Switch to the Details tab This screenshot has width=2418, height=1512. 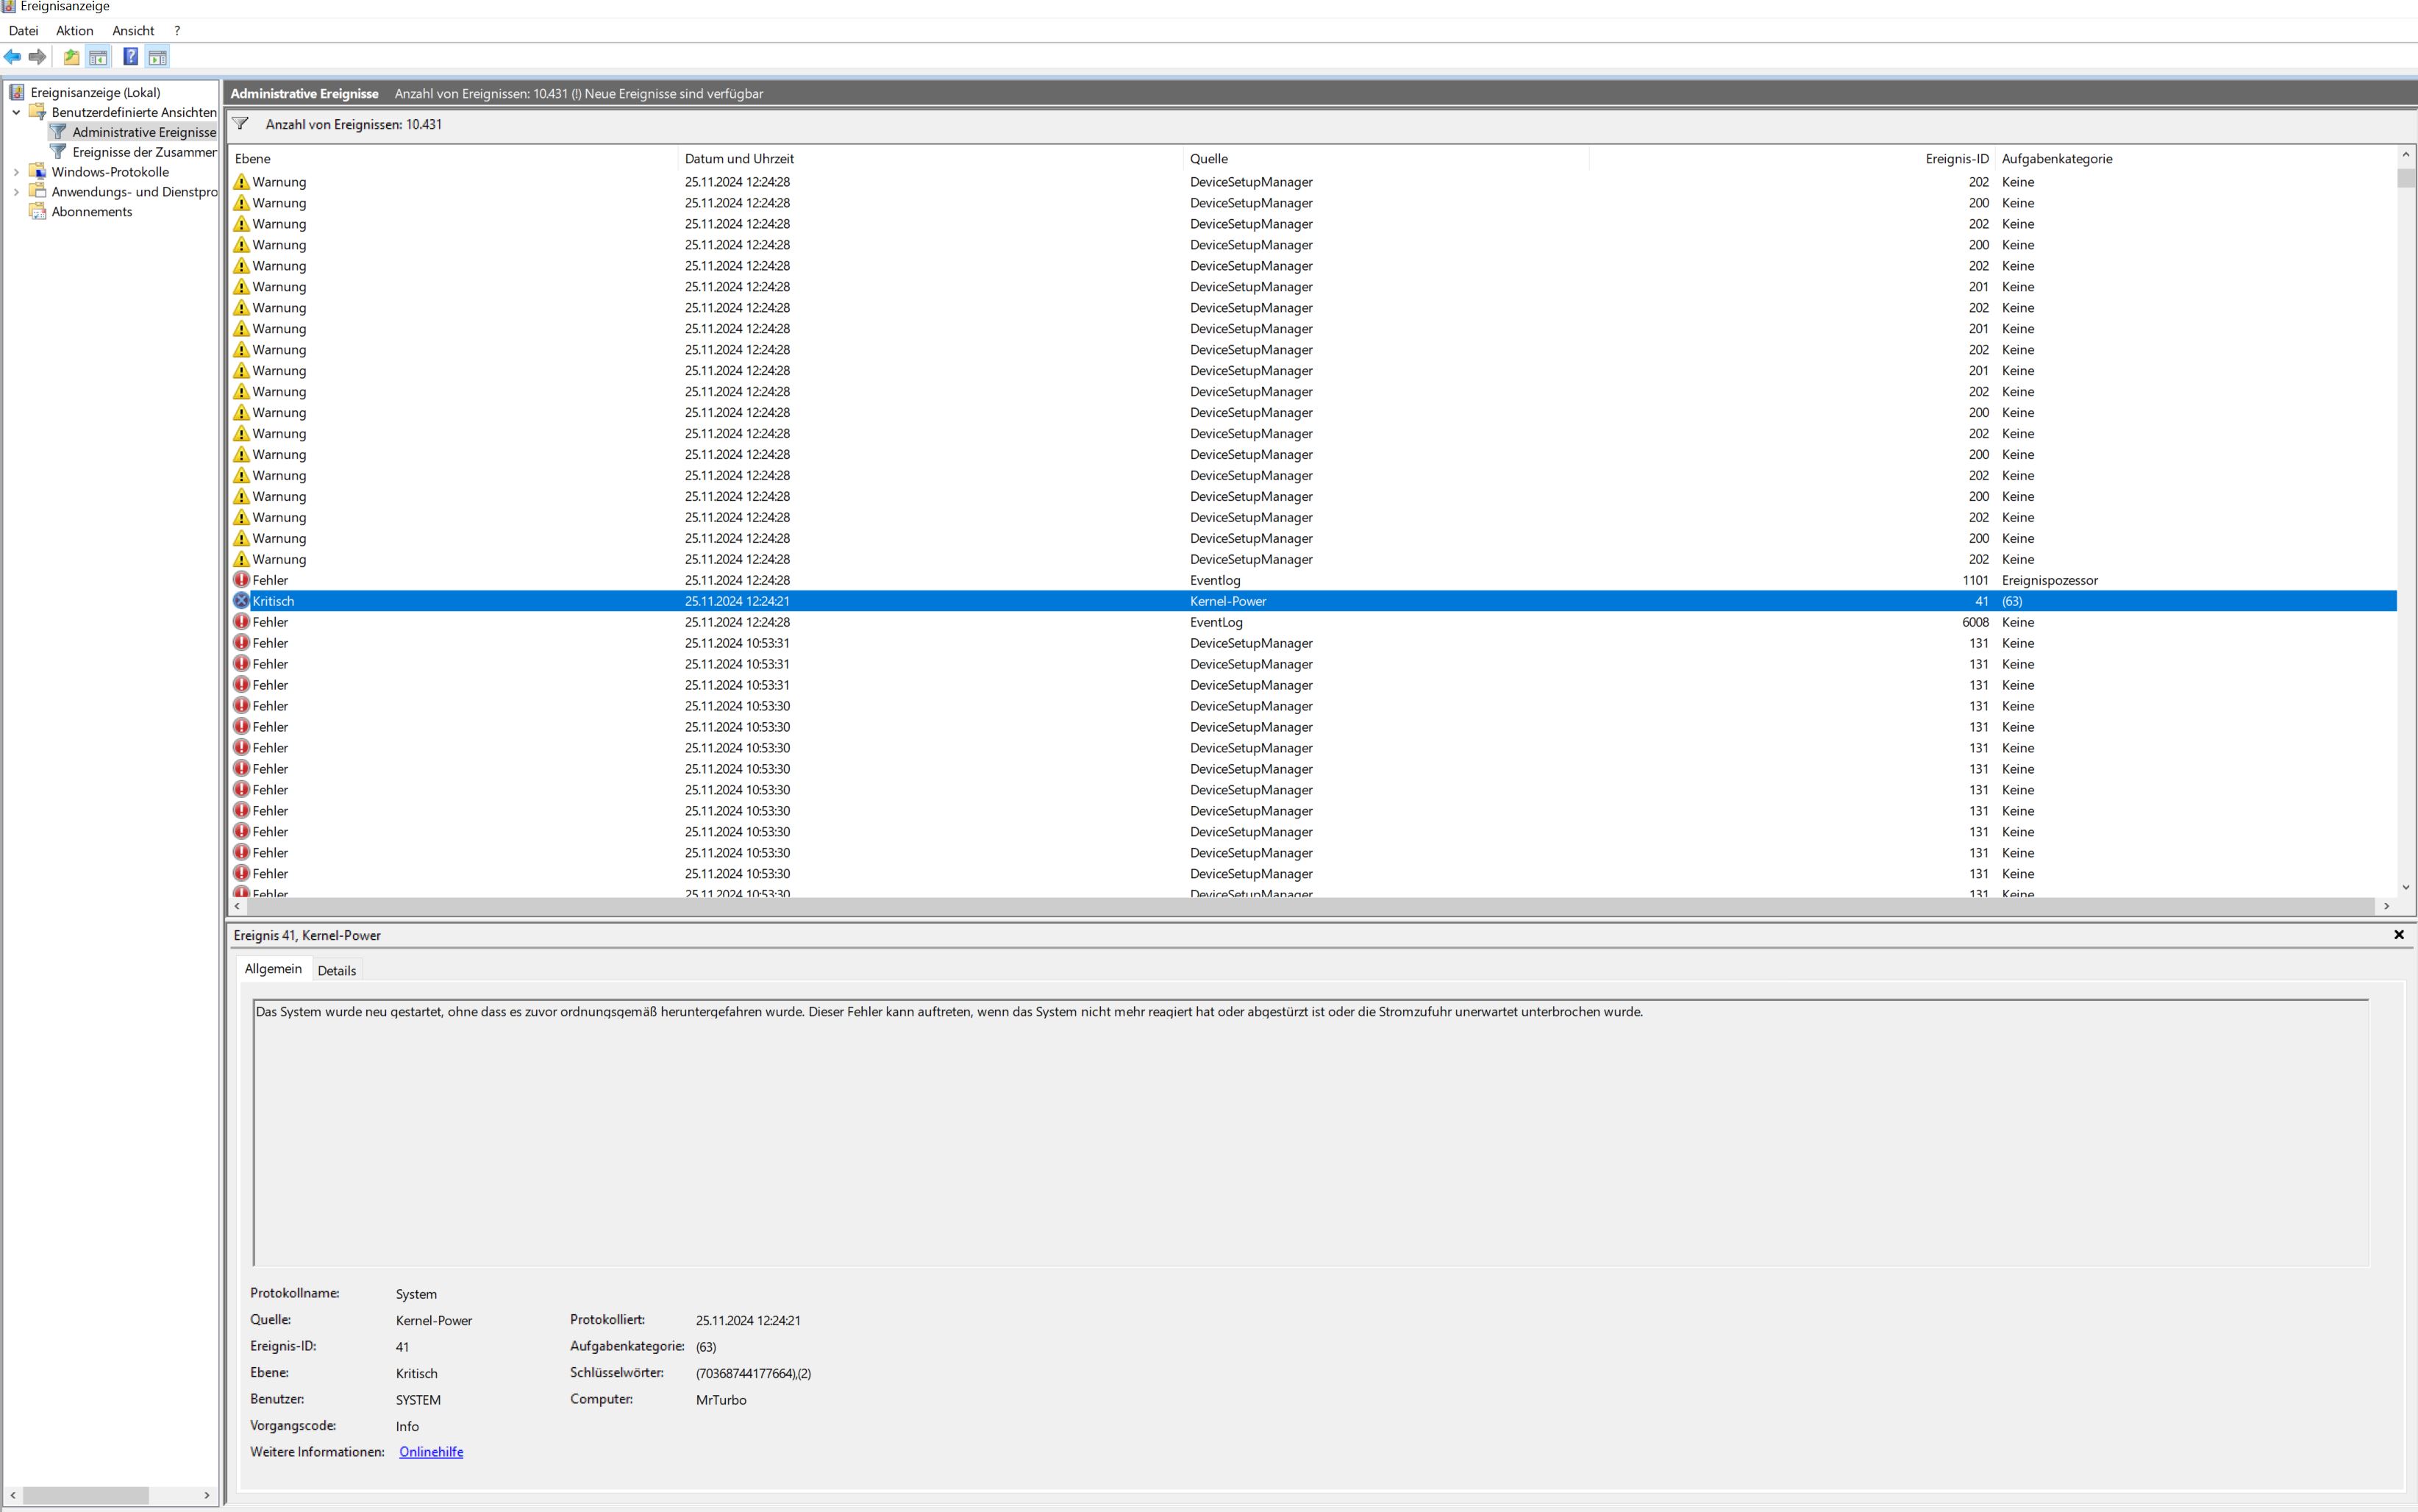(x=337, y=970)
